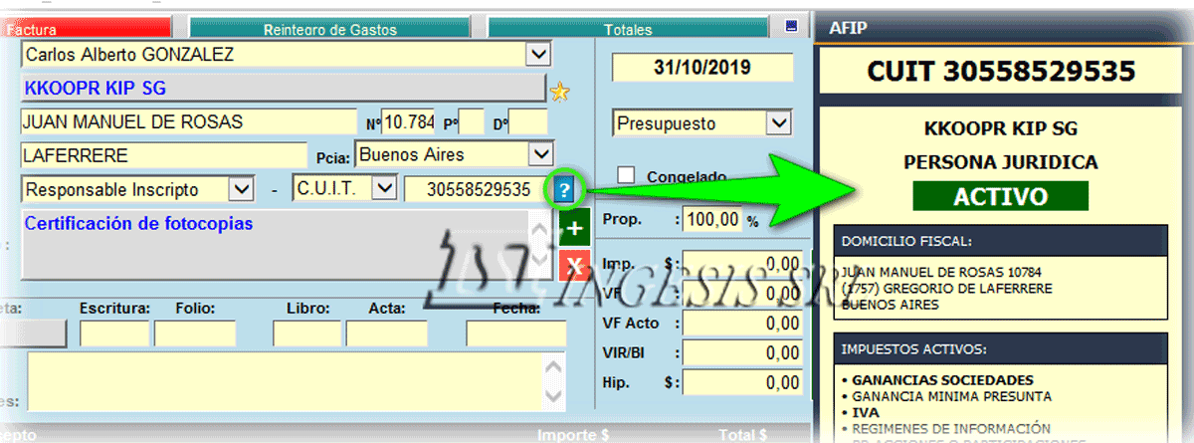Viewport: 1194px width, 443px height.
Task: Click the KKOOPR KIP SG name button
Action: (283, 89)
